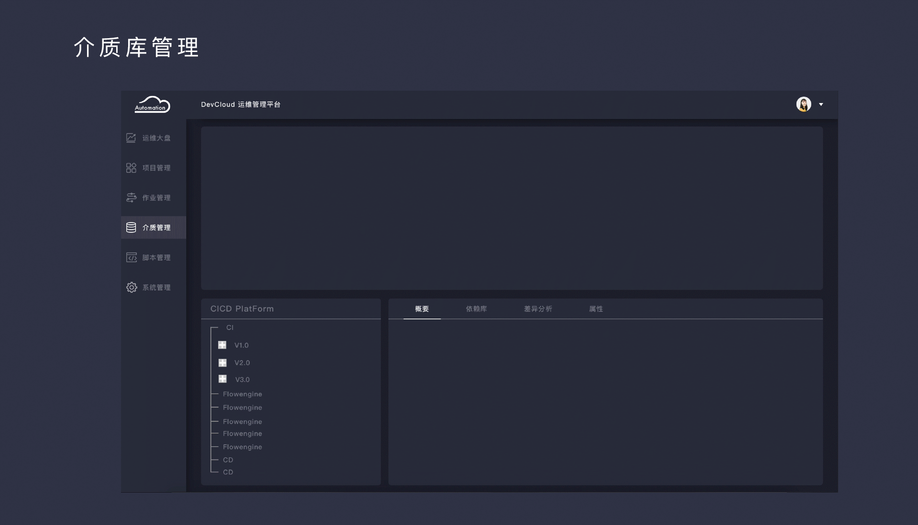Screen dimensions: 918x525
Task: Open the 差异分析 tab
Action: (x=538, y=309)
